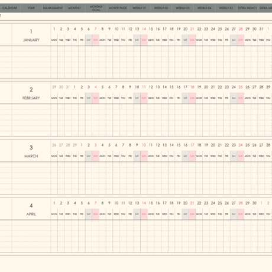Click month number 3 above MARCH
The width and height of the screenshot is (272, 272).
[31, 147]
